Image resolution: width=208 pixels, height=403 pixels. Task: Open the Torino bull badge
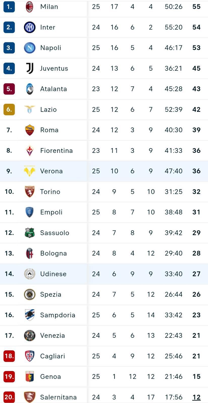coord(29,192)
